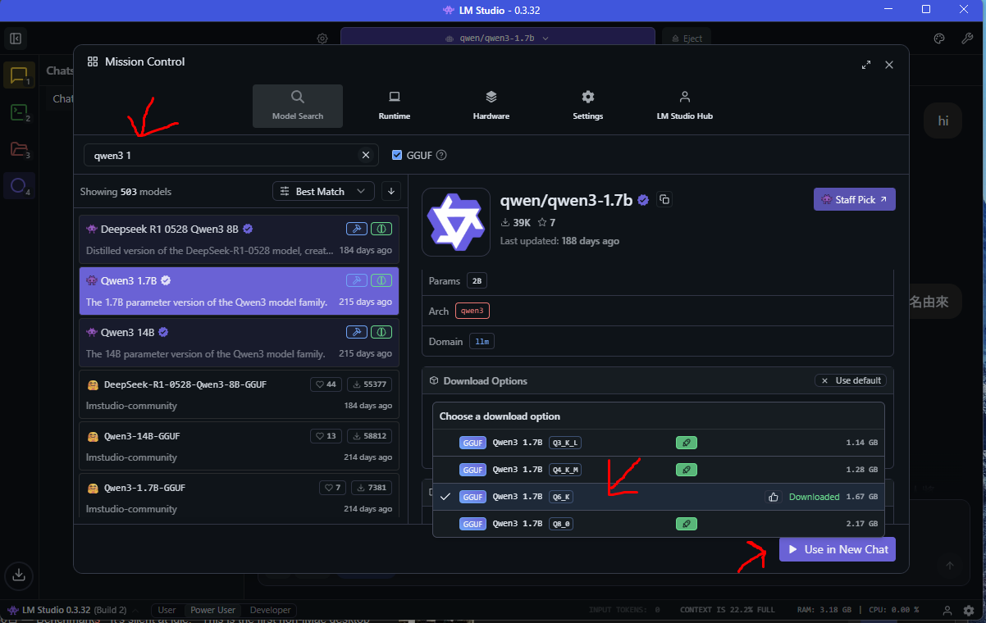The image size is (986, 623).
Task: Open the LM Studio Hub tab
Action: coord(684,105)
